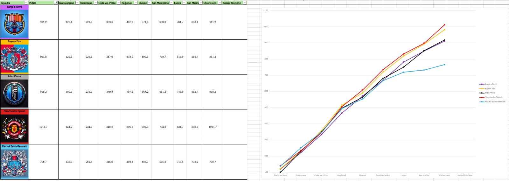Viewport: 509px width, 181px height.
Task: Select the Pisciné Saint-Germain legend label
Action: point(495,102)
